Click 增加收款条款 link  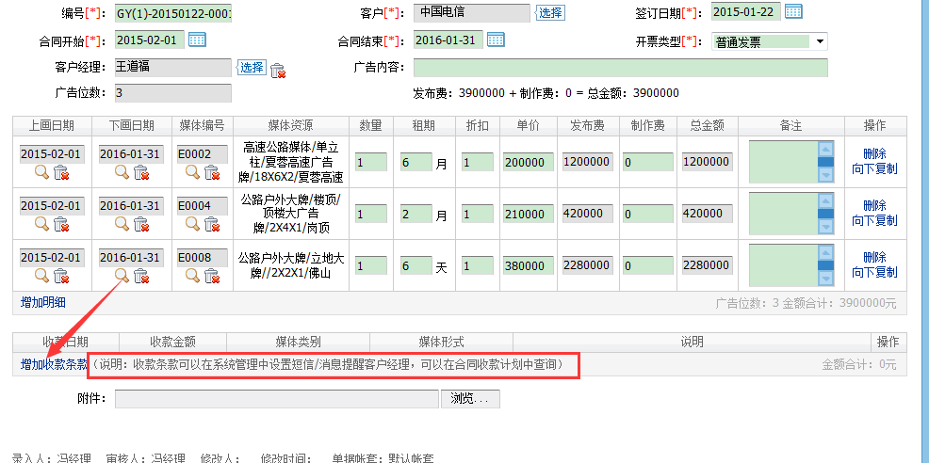click(x=54, y=363)
